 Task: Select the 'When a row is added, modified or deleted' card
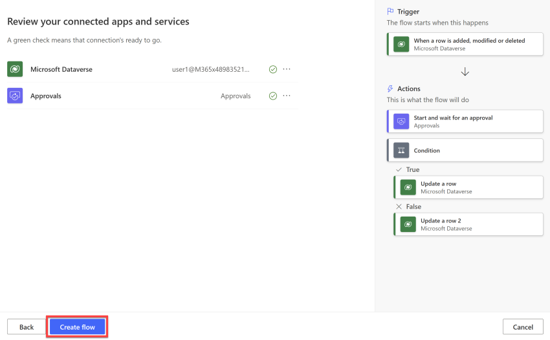(x=465, y=44)
